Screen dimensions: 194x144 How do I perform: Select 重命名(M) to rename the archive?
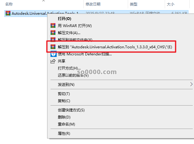(66, 124)
